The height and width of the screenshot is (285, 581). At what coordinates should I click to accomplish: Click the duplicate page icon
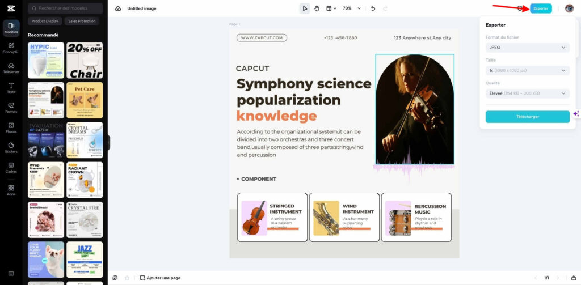pyautogui.click(x=115, y=278)
